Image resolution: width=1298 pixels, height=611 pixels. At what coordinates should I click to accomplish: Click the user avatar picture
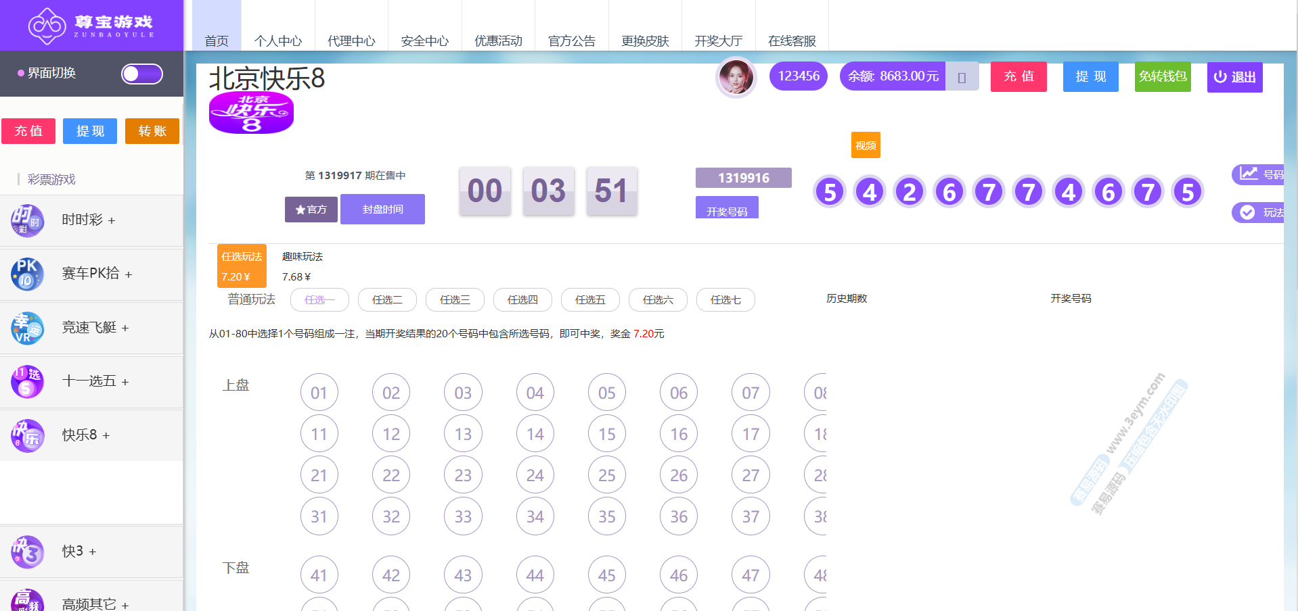point(736,77)
